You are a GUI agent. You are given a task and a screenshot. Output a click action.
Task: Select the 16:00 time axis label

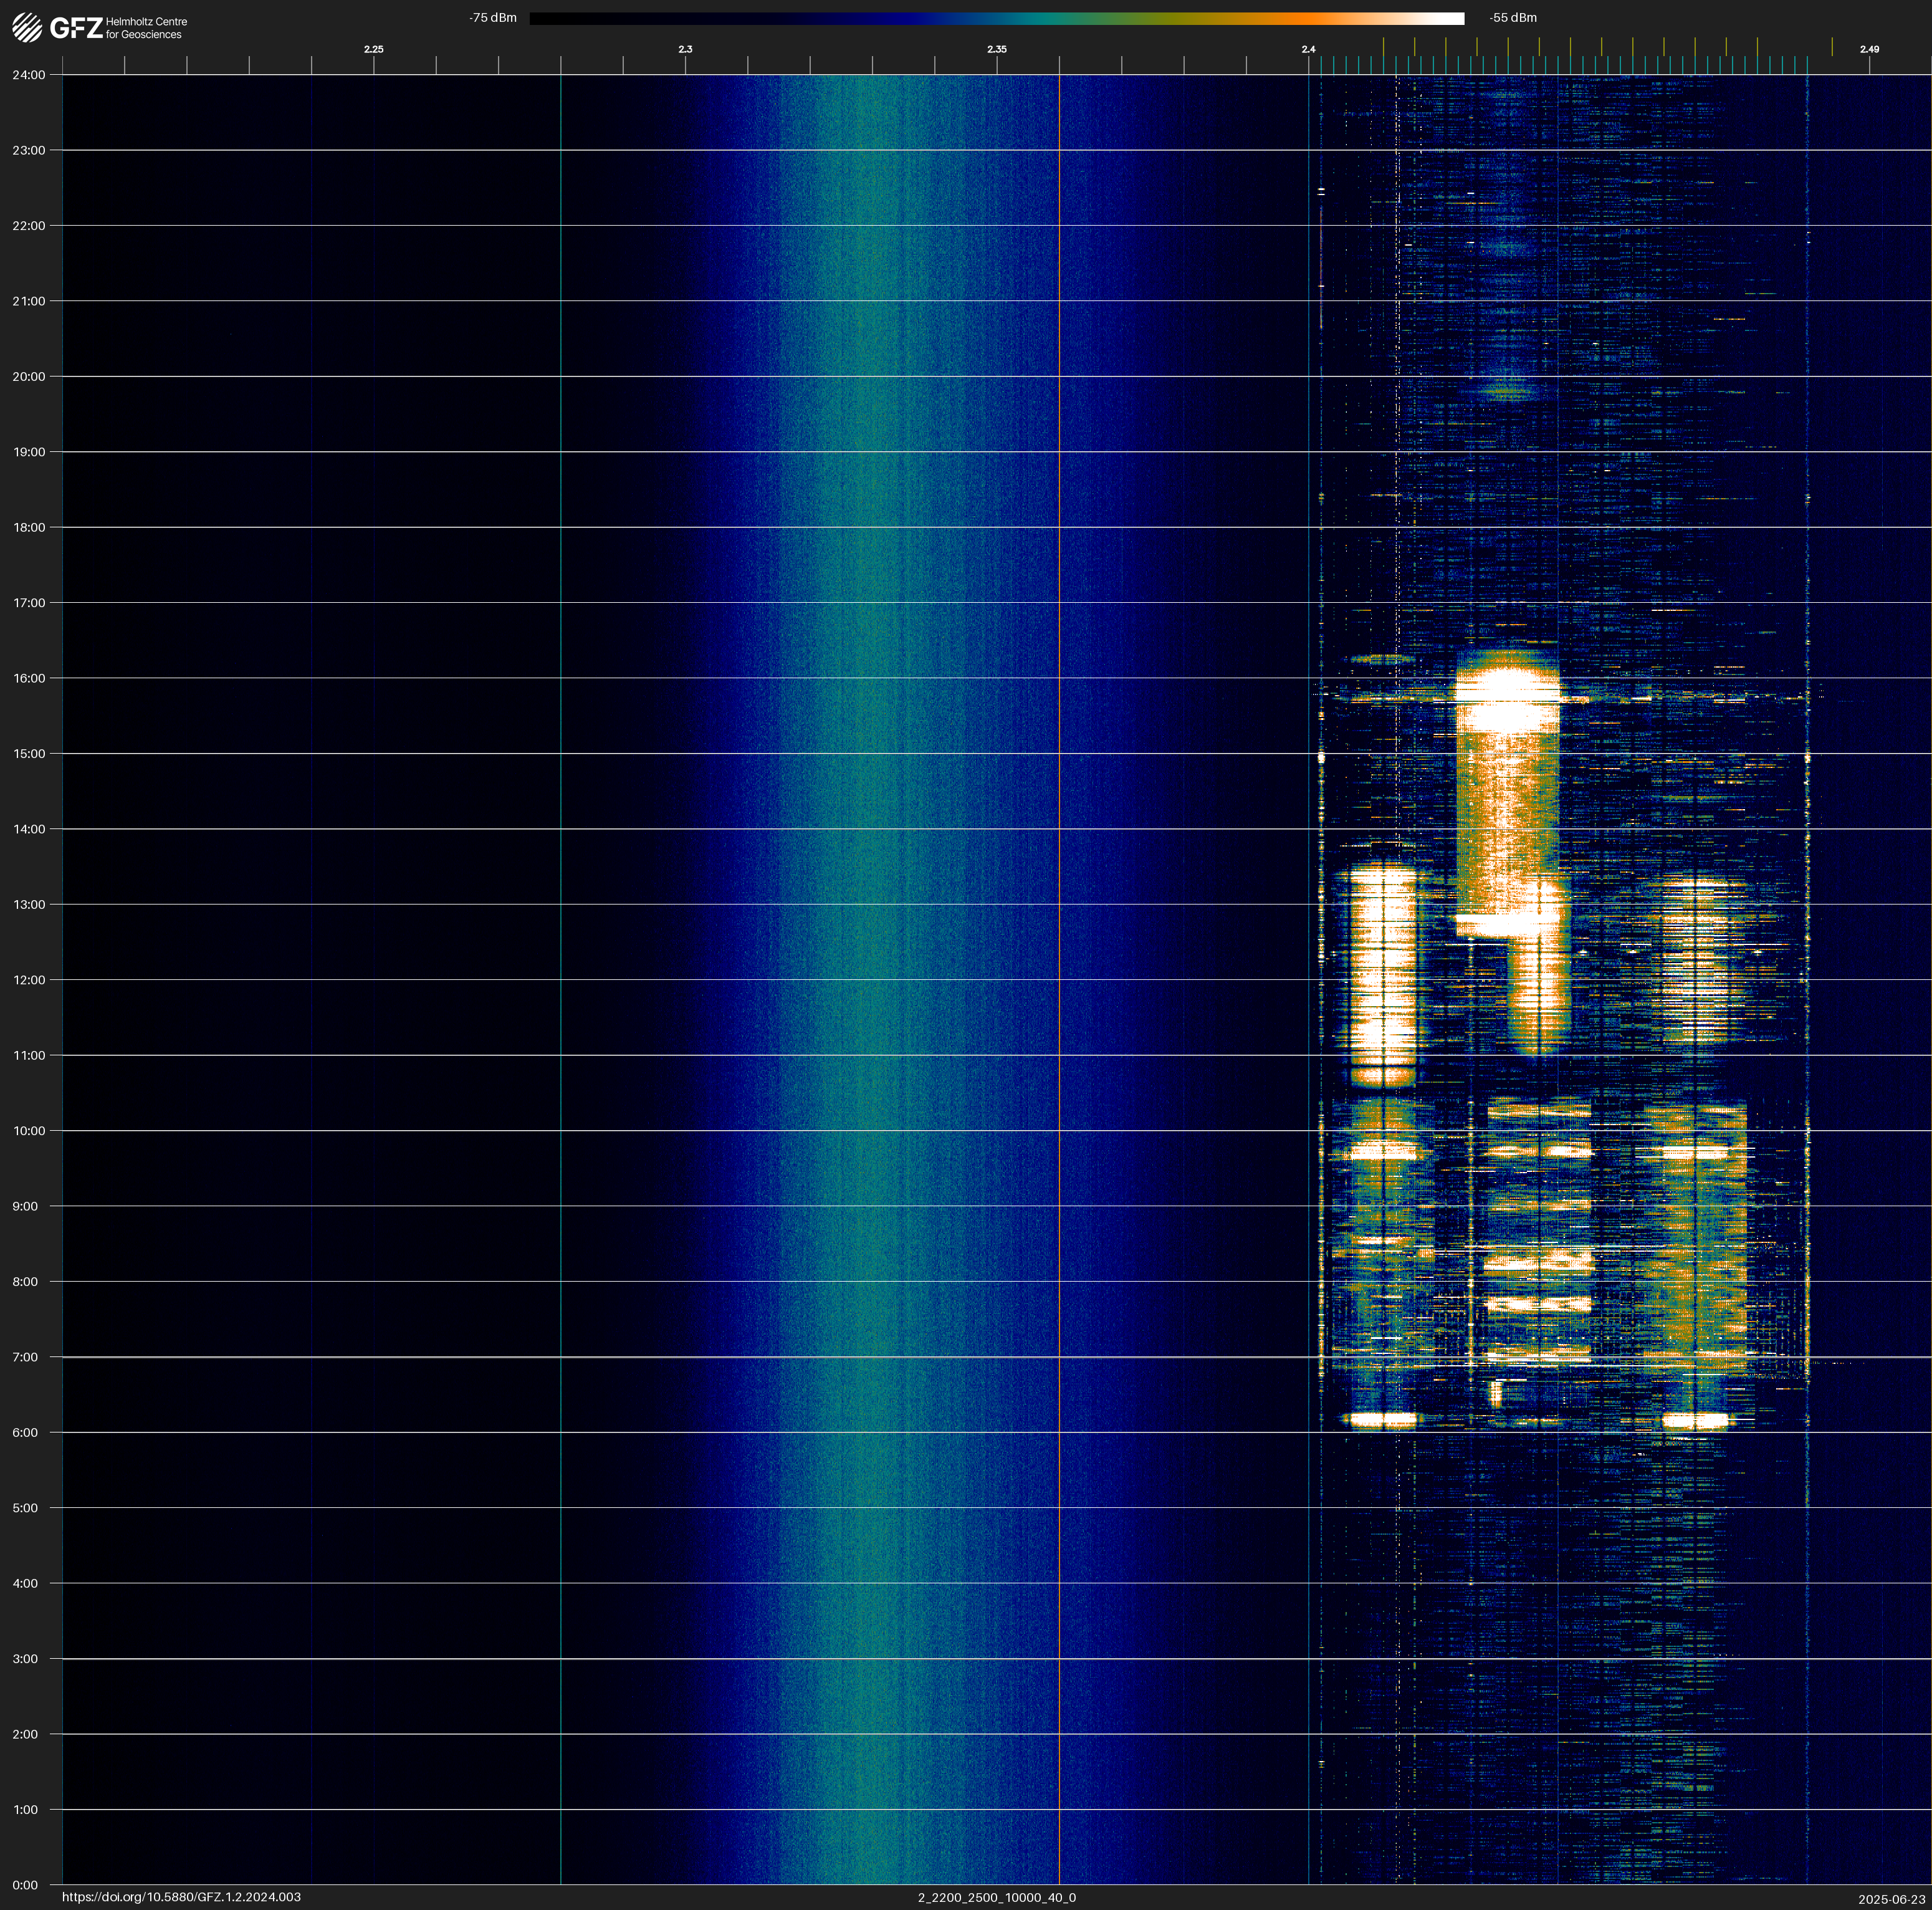29,678
